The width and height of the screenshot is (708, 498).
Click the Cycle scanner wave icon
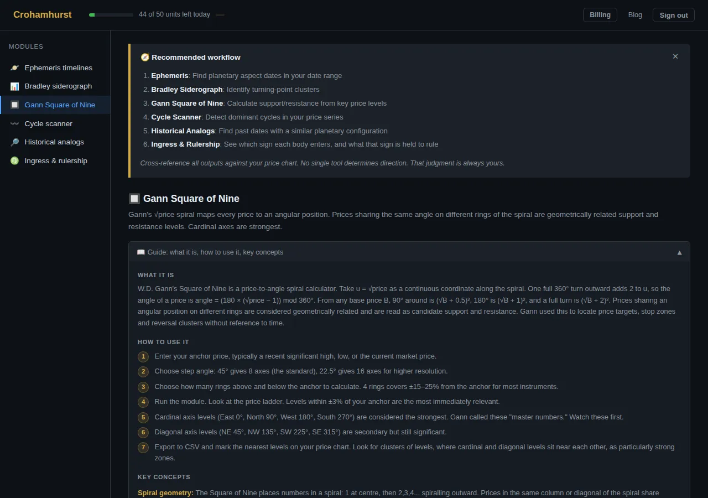tap(14, 123)
